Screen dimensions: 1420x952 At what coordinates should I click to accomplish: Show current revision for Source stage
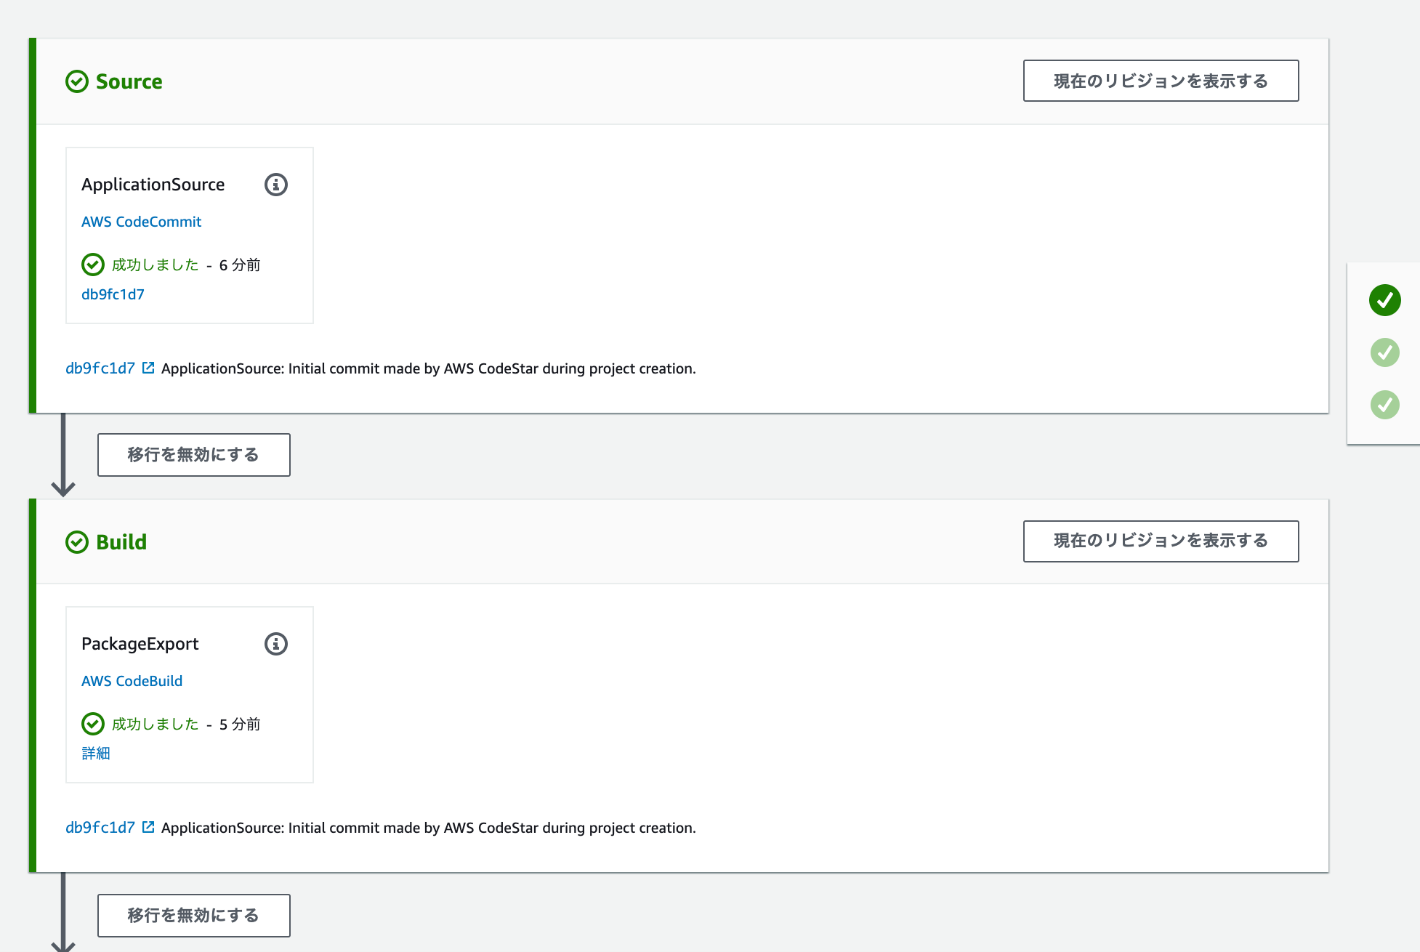(1161, 81)
